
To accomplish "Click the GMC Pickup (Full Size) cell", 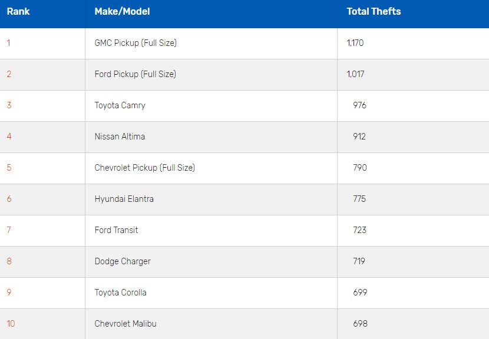I will pyautogui.click(x=136, y=43).
